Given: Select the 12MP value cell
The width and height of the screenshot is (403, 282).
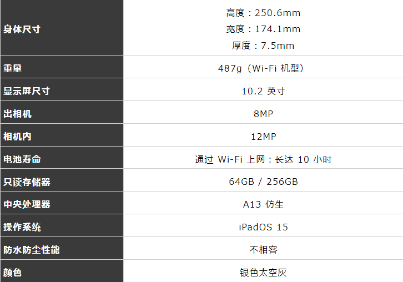Looking at the screenshot, I should [x=263, y=135].
